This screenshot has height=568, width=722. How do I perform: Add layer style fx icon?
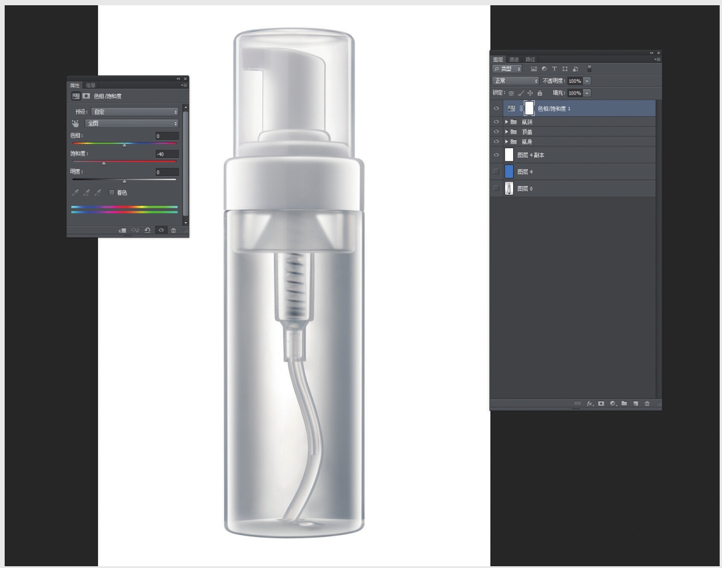[590, 404]
